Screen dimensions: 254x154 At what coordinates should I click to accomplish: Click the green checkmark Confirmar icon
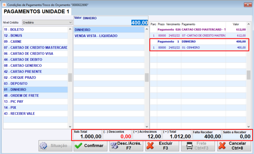tap(79, 146)
